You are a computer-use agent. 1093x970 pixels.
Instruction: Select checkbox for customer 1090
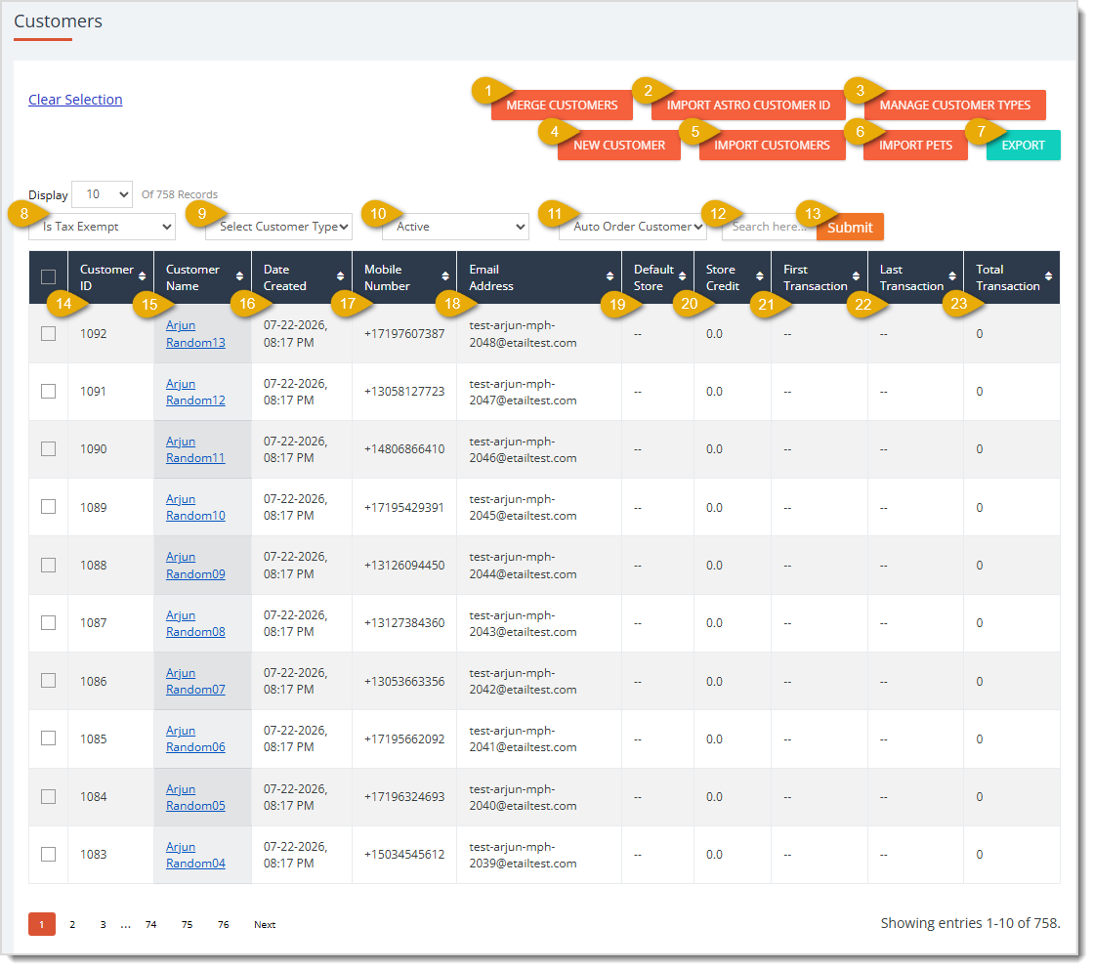point(48,449)
